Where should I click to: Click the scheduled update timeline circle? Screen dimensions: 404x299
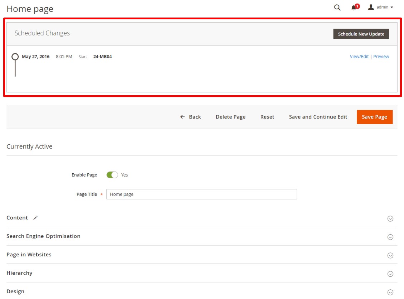pos(15,57)
